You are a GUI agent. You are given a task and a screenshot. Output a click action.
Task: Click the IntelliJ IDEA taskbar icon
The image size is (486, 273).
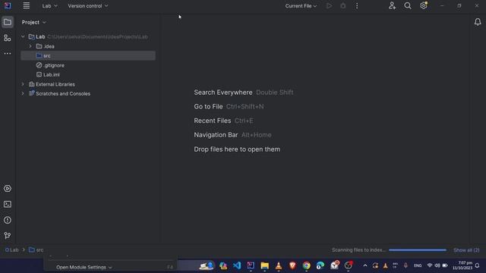251,265
